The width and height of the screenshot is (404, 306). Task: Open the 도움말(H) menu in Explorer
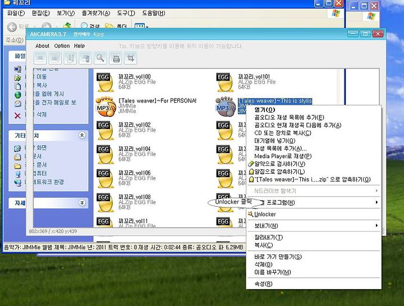[154, 13]
